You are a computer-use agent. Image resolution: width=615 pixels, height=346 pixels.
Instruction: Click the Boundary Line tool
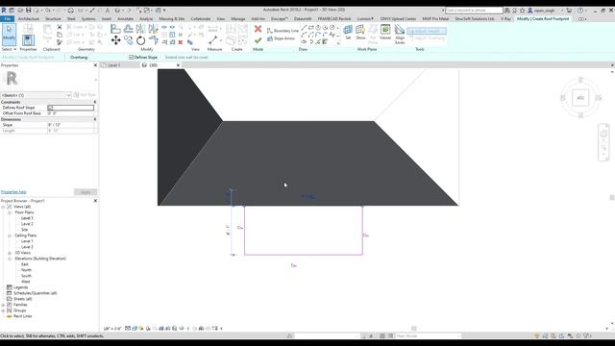point(283,31)
